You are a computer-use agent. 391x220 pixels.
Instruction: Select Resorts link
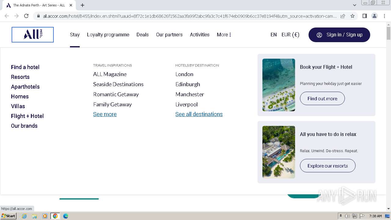coord(20,77)
